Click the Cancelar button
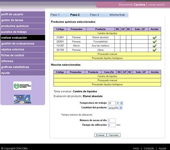This screenshot has height=150, width=170. click(x=114, y=135)
